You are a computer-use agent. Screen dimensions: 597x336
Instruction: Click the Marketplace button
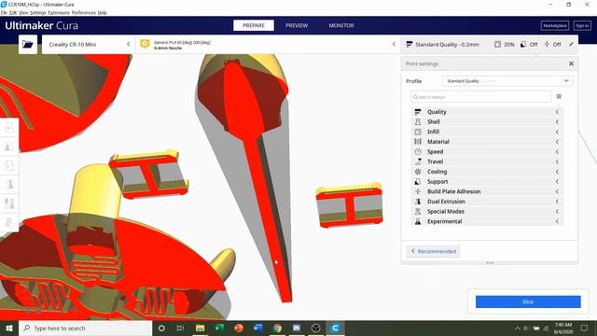(555, 25)
